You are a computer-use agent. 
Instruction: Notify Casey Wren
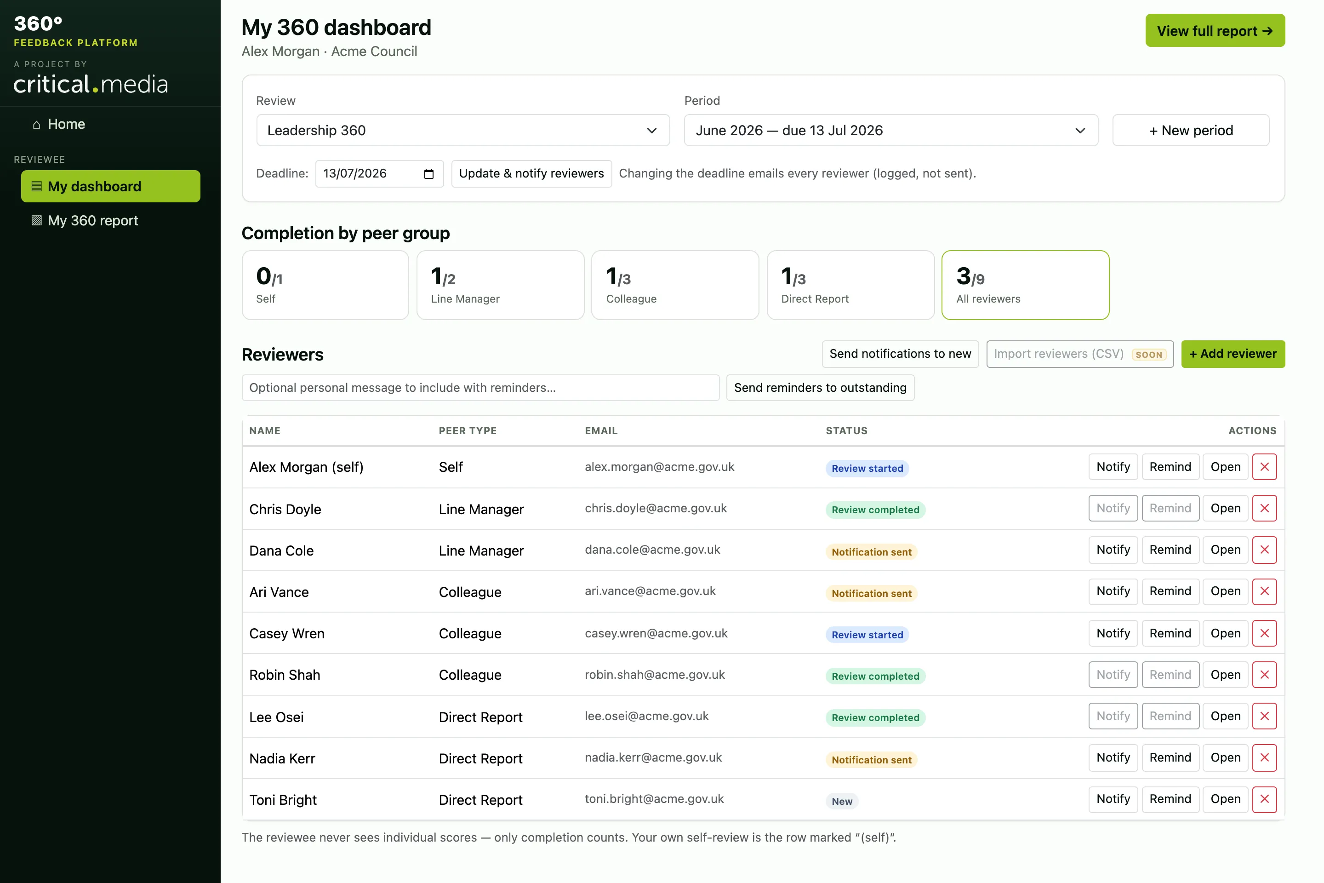coord(1113,634)
